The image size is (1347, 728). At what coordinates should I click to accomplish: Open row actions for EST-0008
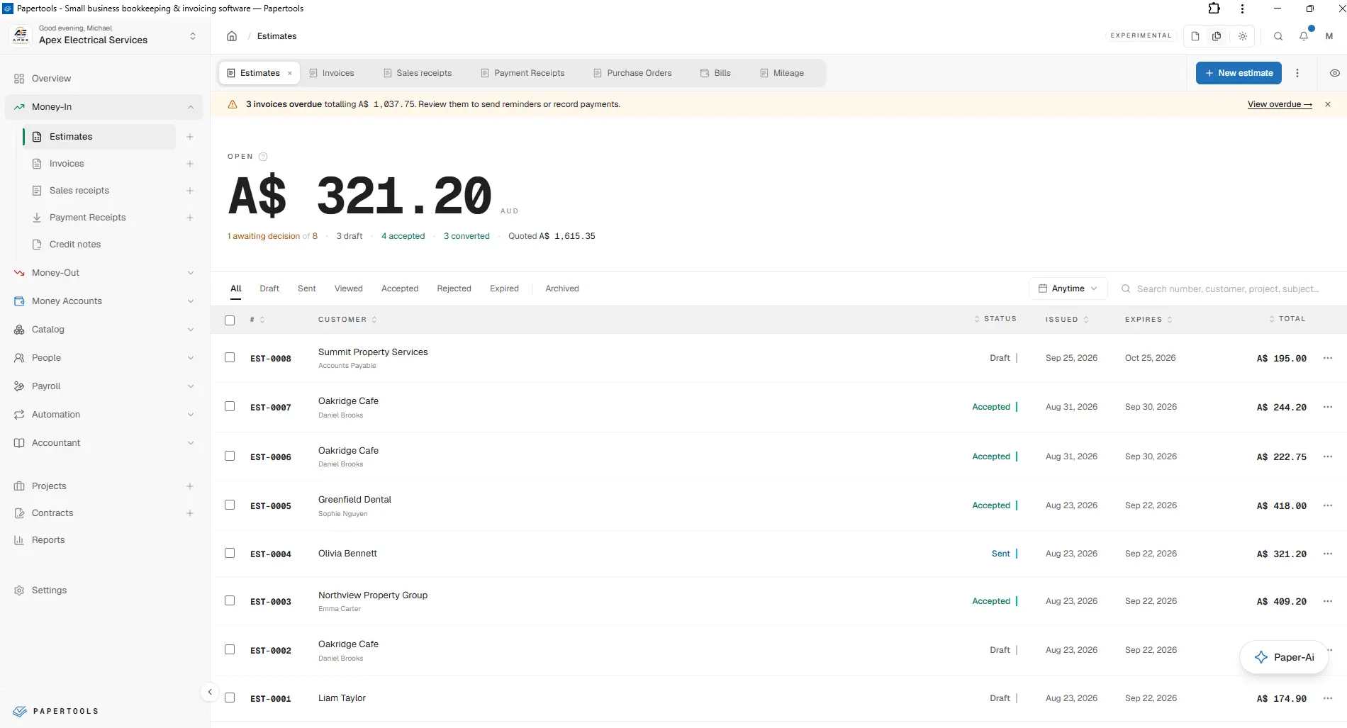1328,358
